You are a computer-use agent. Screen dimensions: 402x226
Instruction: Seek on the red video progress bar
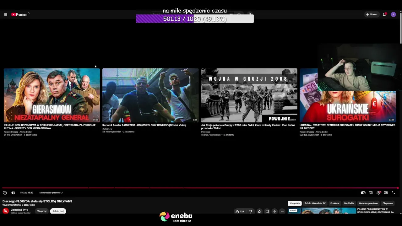[200, 188]
